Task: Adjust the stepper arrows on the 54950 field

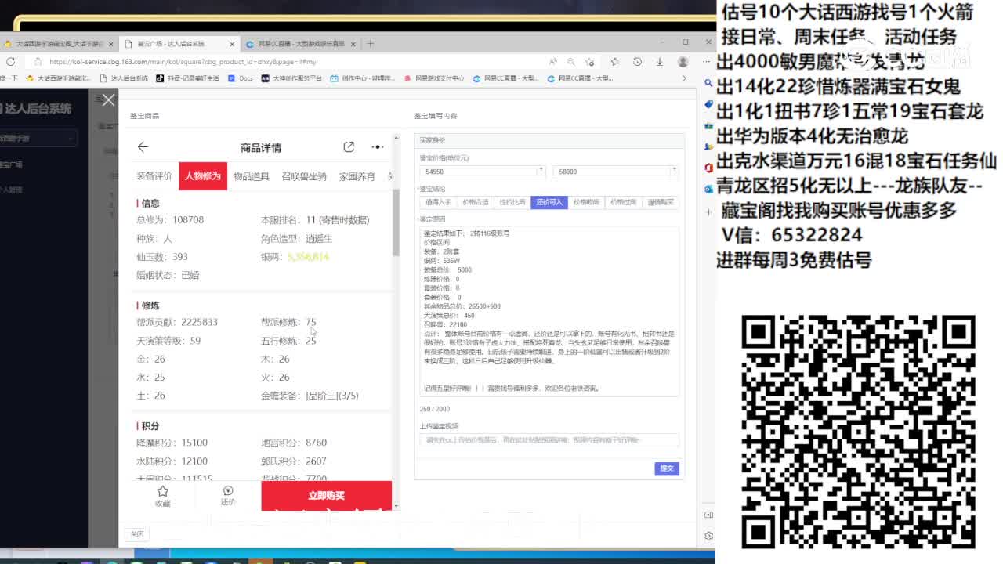Action: pos(541,172)
